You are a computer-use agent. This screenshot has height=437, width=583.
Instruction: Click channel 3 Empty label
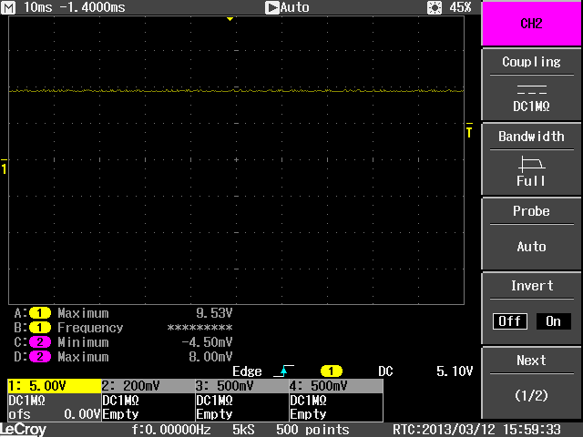tap(215, 414)
